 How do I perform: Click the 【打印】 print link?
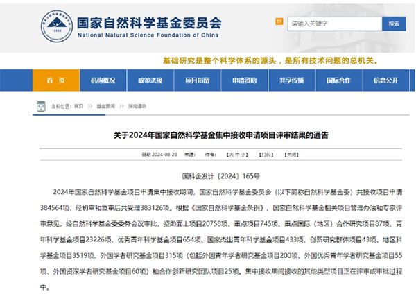coord(266,155)
